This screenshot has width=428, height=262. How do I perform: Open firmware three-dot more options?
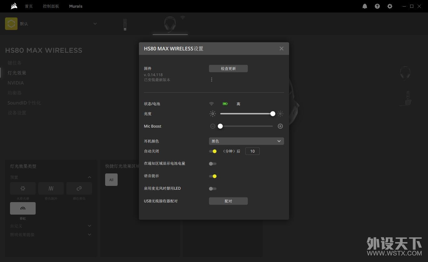click(211, 80)
